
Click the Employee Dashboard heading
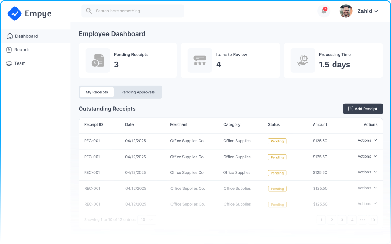pos(112,34)
